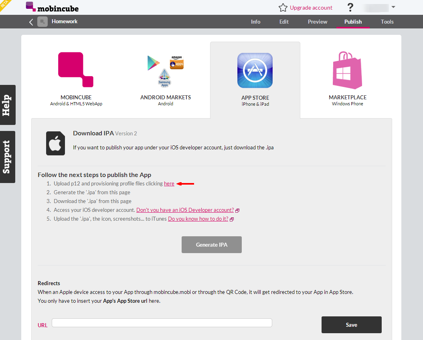Image resolution: width=423 pixels, height=340 pixels.
Task: Open the Support side tab
Action: [x=8, y=157]
